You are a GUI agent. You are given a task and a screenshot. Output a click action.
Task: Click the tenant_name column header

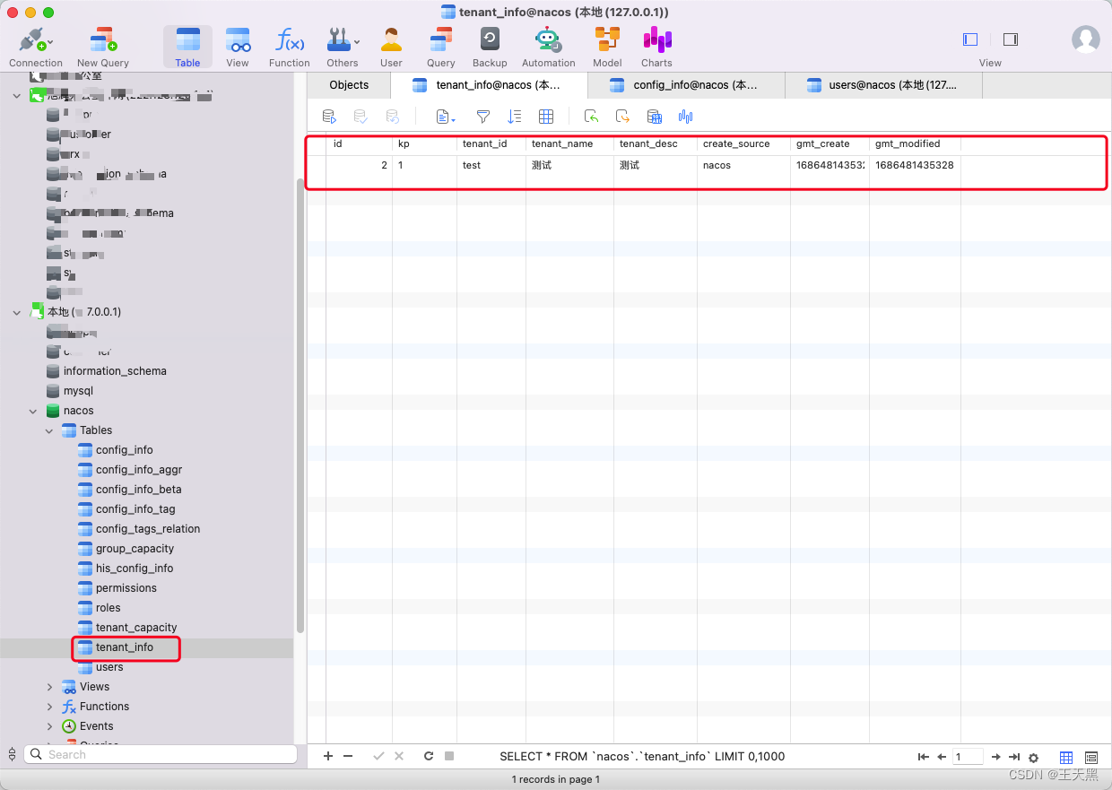pyautogui.click(x=569, y=143)
